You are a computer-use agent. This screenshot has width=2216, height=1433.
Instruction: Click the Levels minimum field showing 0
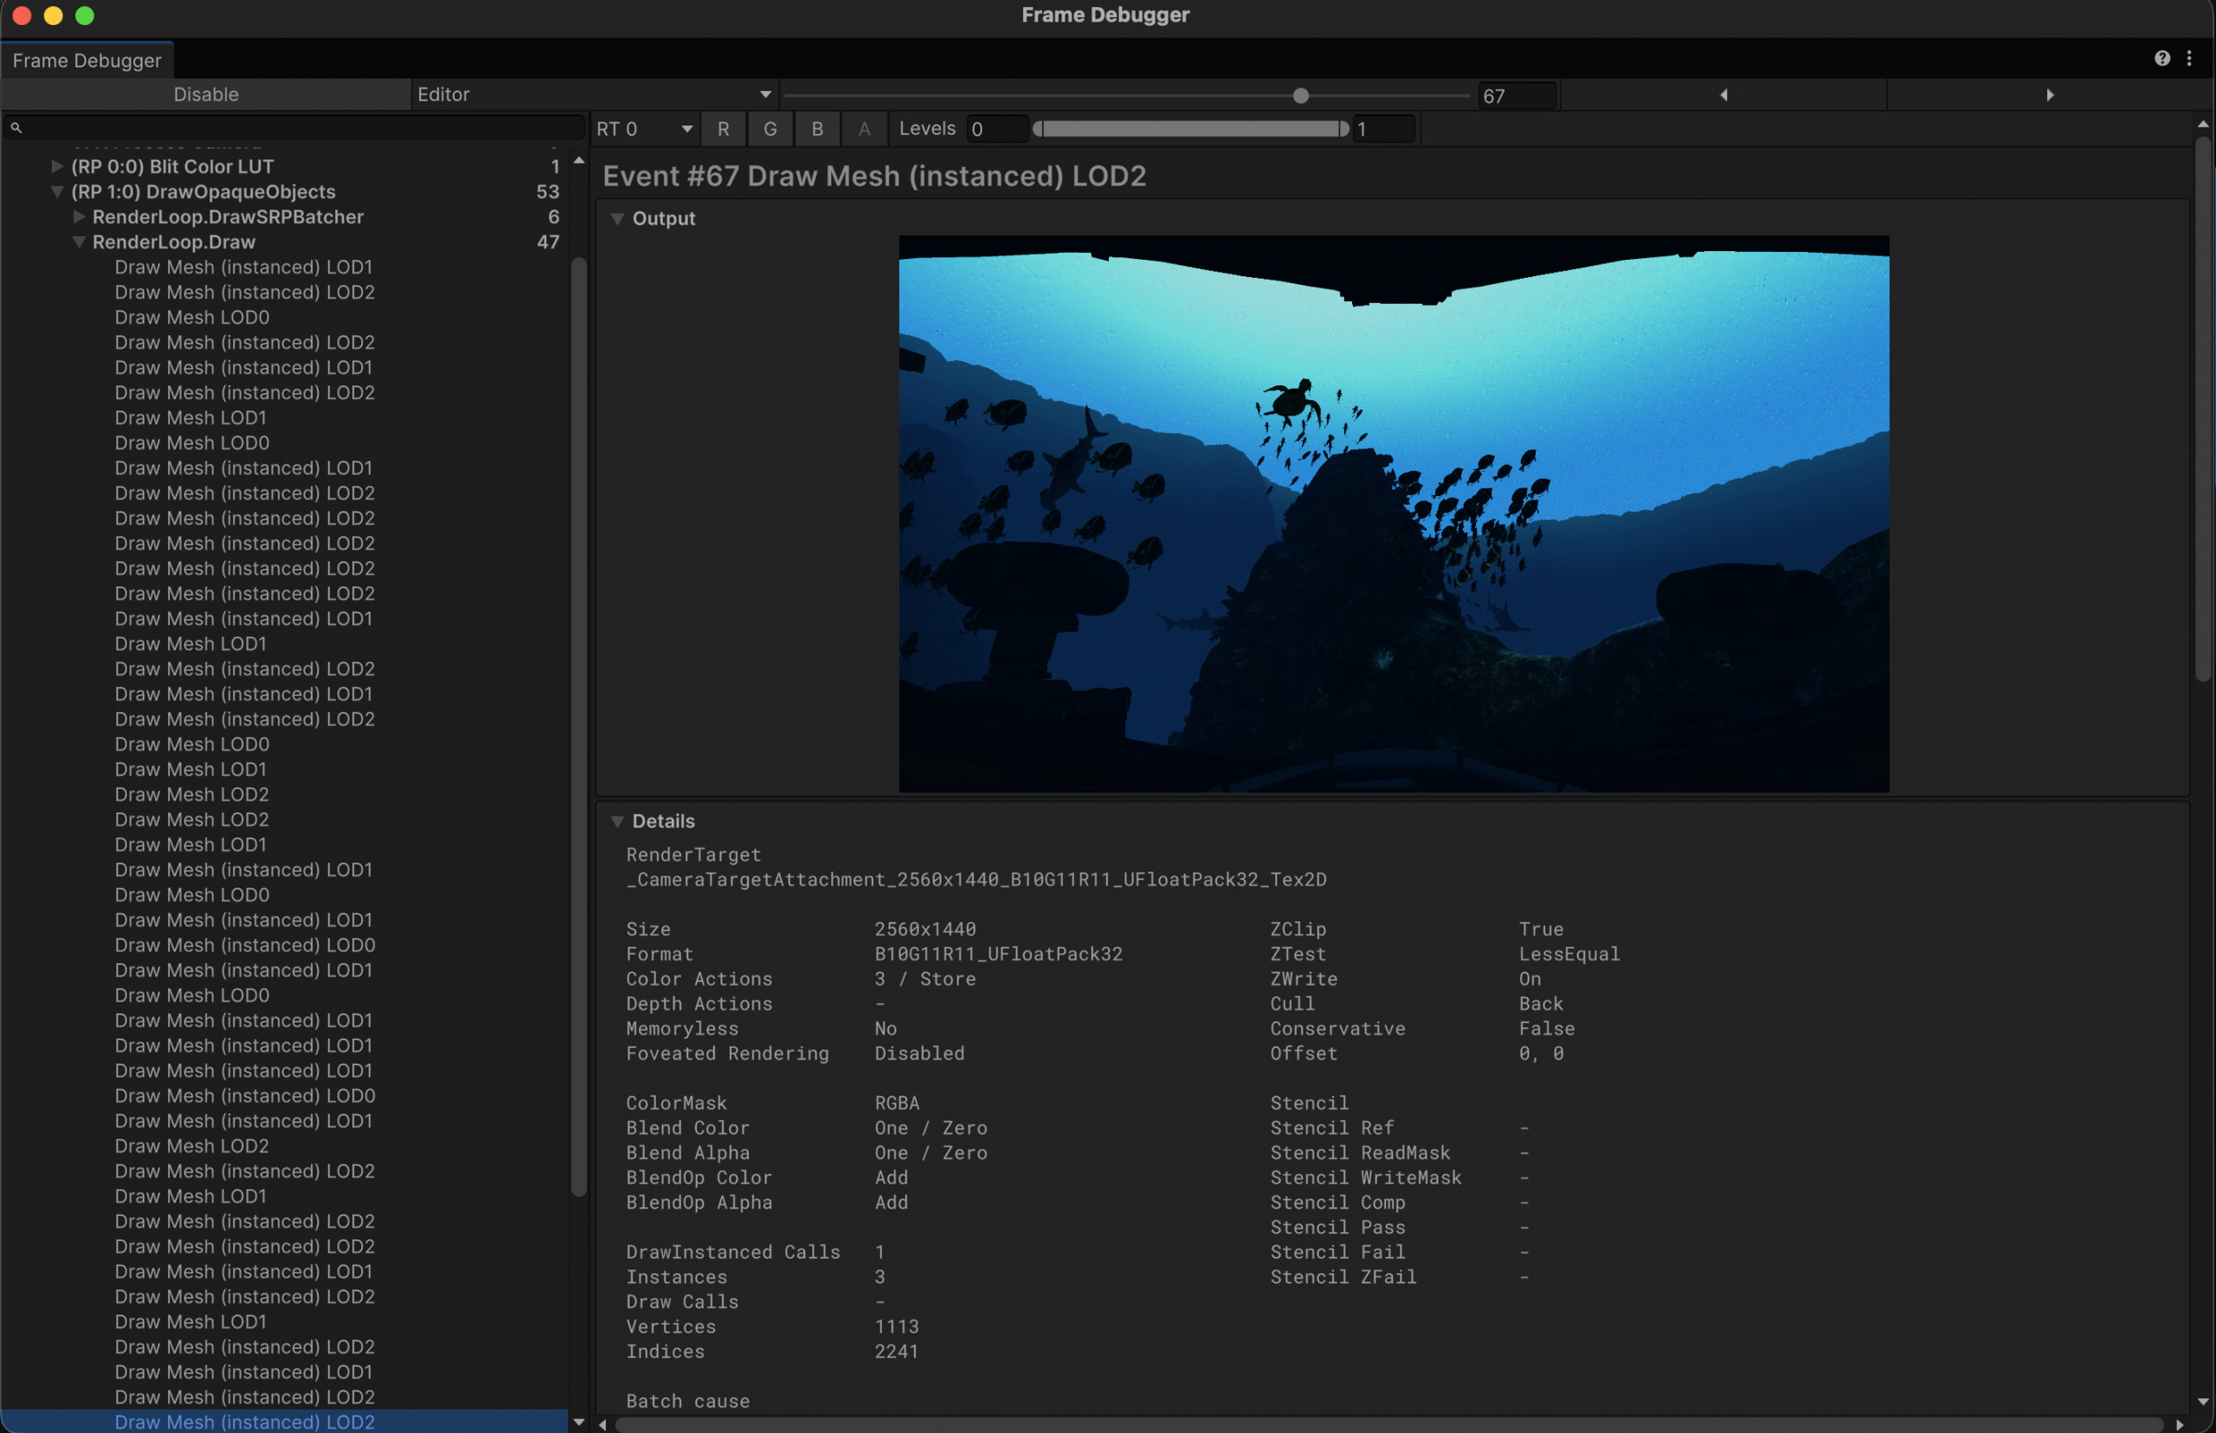click(997, 129)
